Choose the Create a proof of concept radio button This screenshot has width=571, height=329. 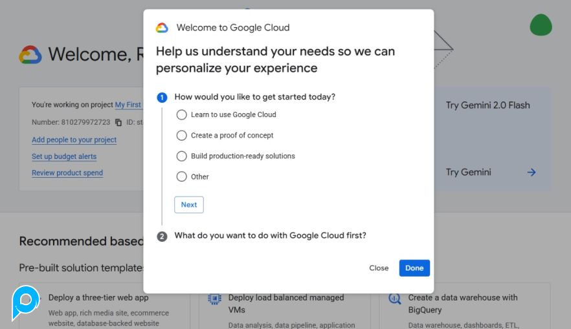[x=181, y=136]
